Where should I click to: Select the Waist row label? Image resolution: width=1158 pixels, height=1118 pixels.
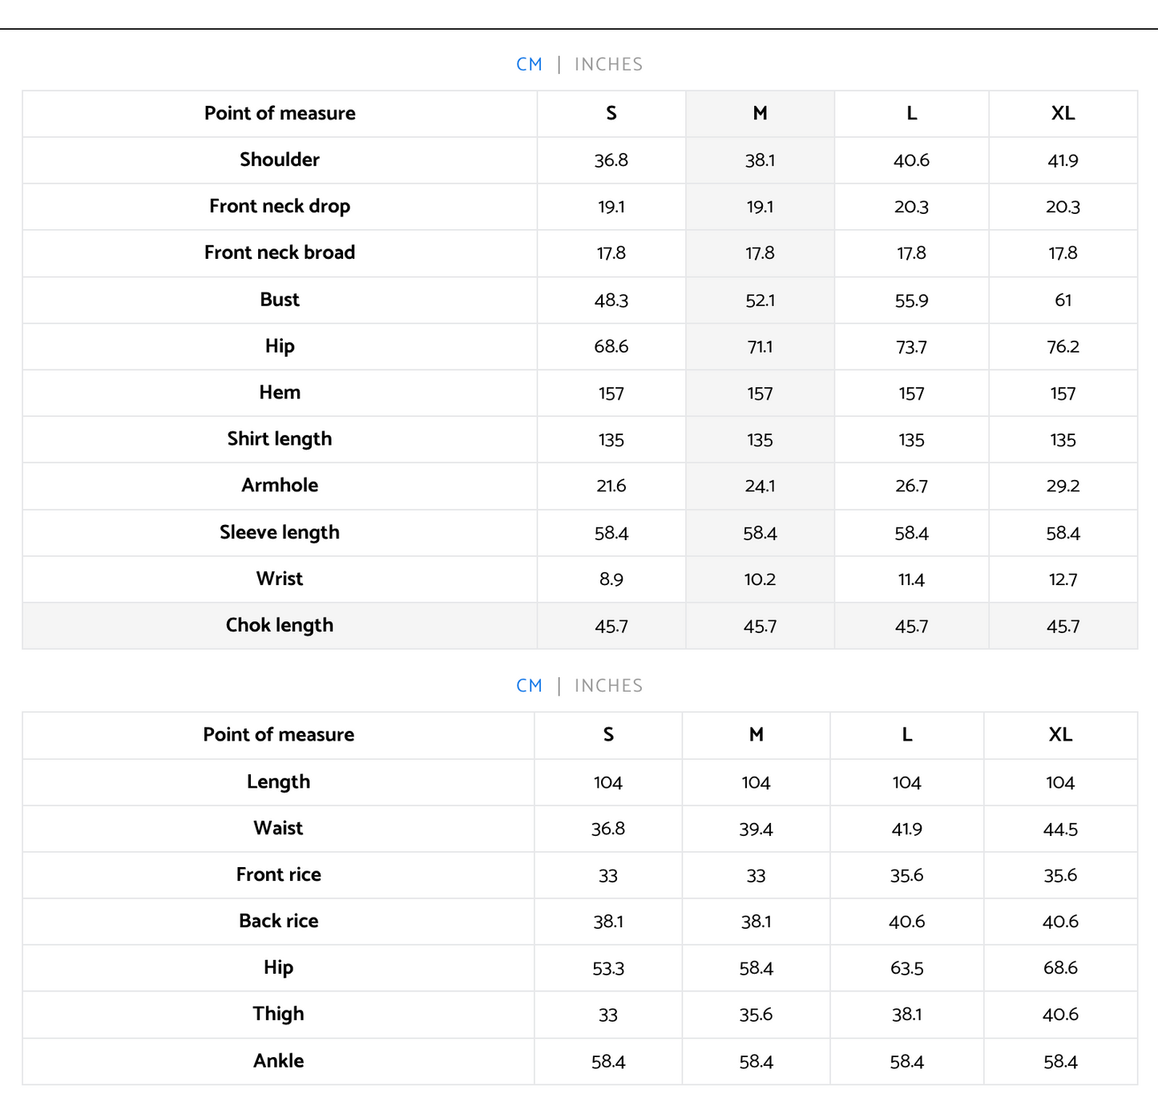tap(278, 828)
